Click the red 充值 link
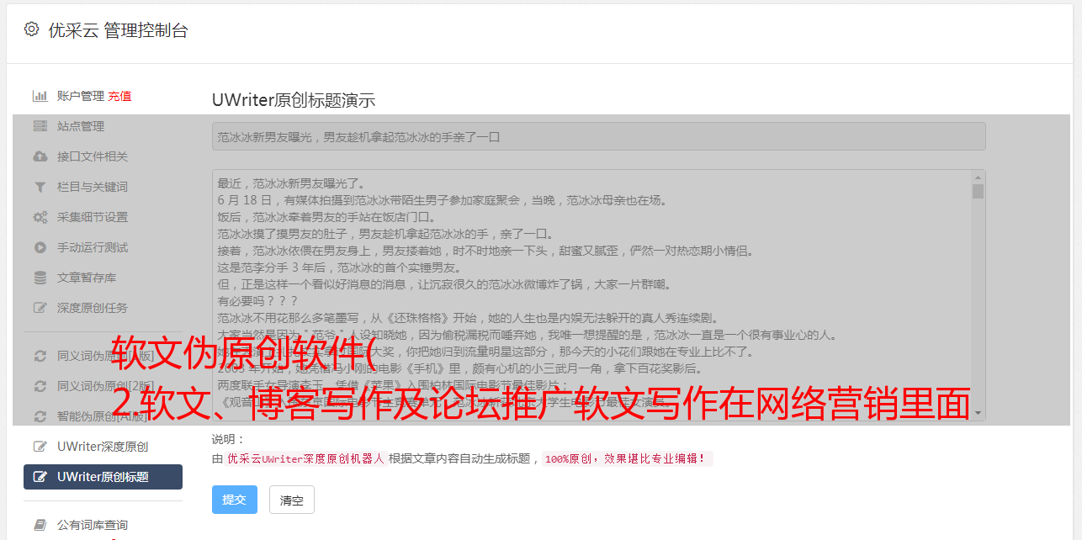 [119, 96]
